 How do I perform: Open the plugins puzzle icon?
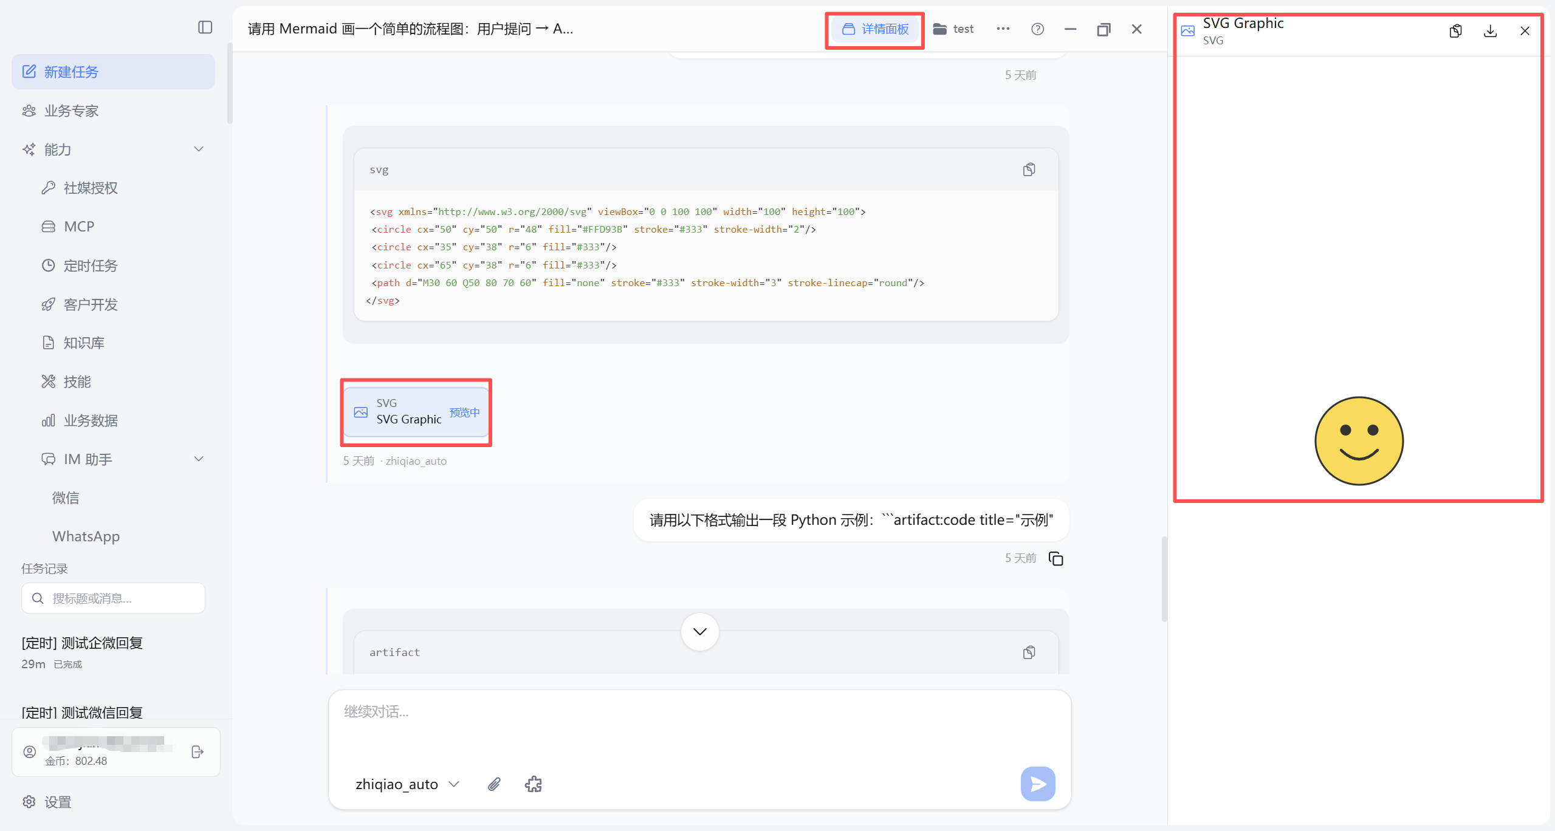[x=534, y=784]
